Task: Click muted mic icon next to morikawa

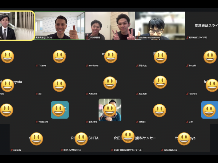Action: tap(87, 66)
